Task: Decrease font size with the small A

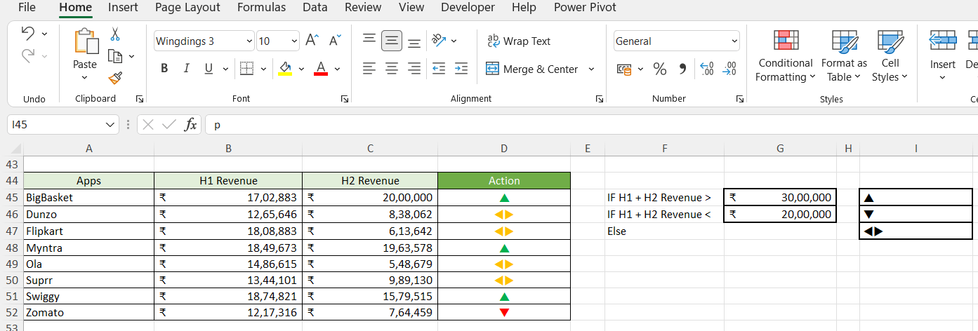Action: 334,41
